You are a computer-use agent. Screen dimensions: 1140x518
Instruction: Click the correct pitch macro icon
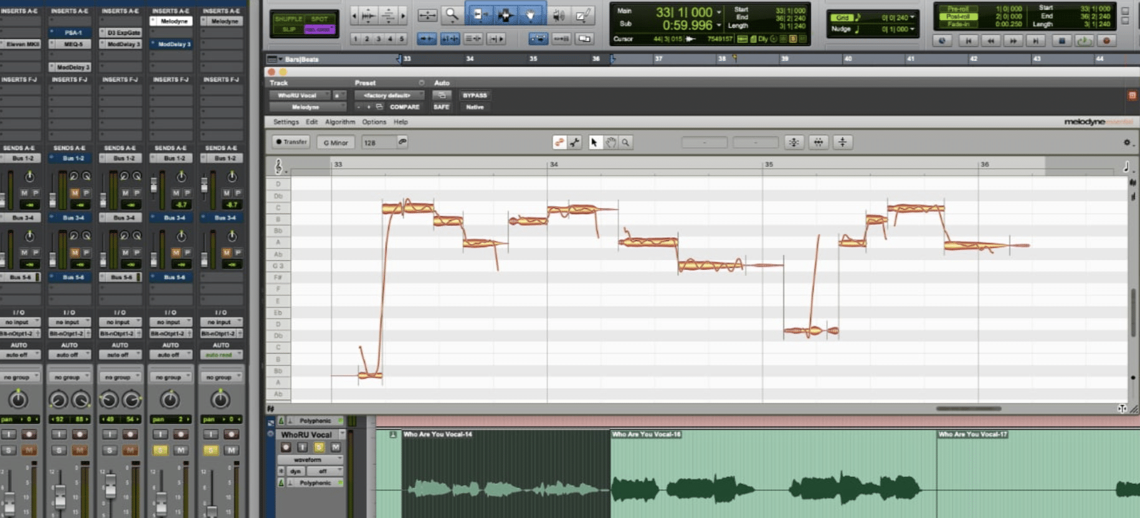pos(794,143)
